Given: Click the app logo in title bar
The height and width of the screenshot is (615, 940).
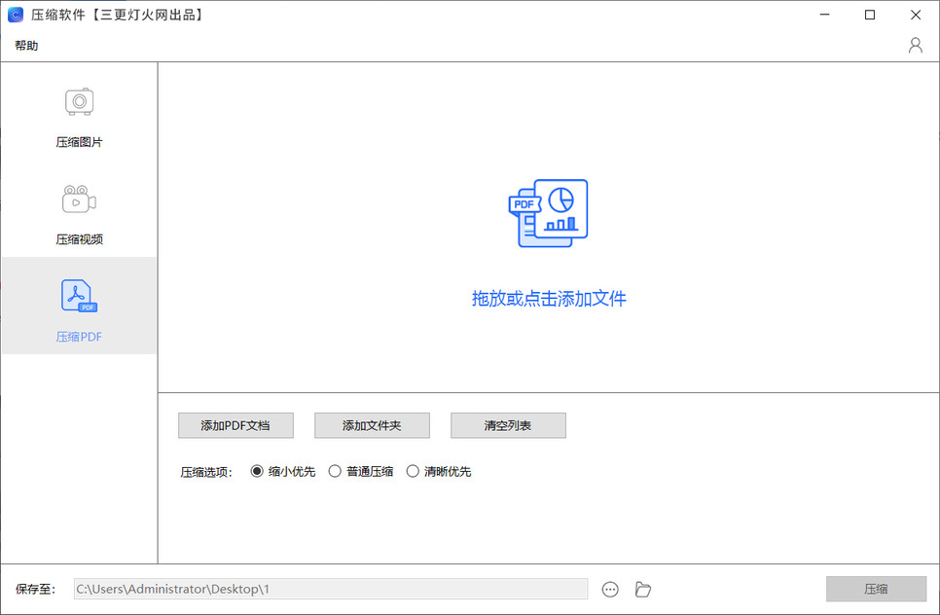Looking at the screenshot, I should [x=15, y=15].
